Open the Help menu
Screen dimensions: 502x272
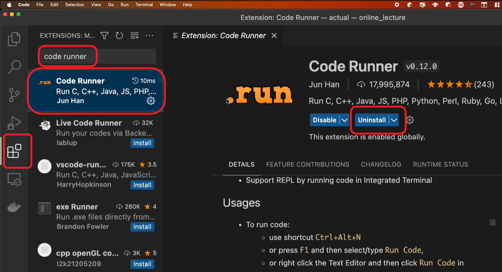click(188, 5)
